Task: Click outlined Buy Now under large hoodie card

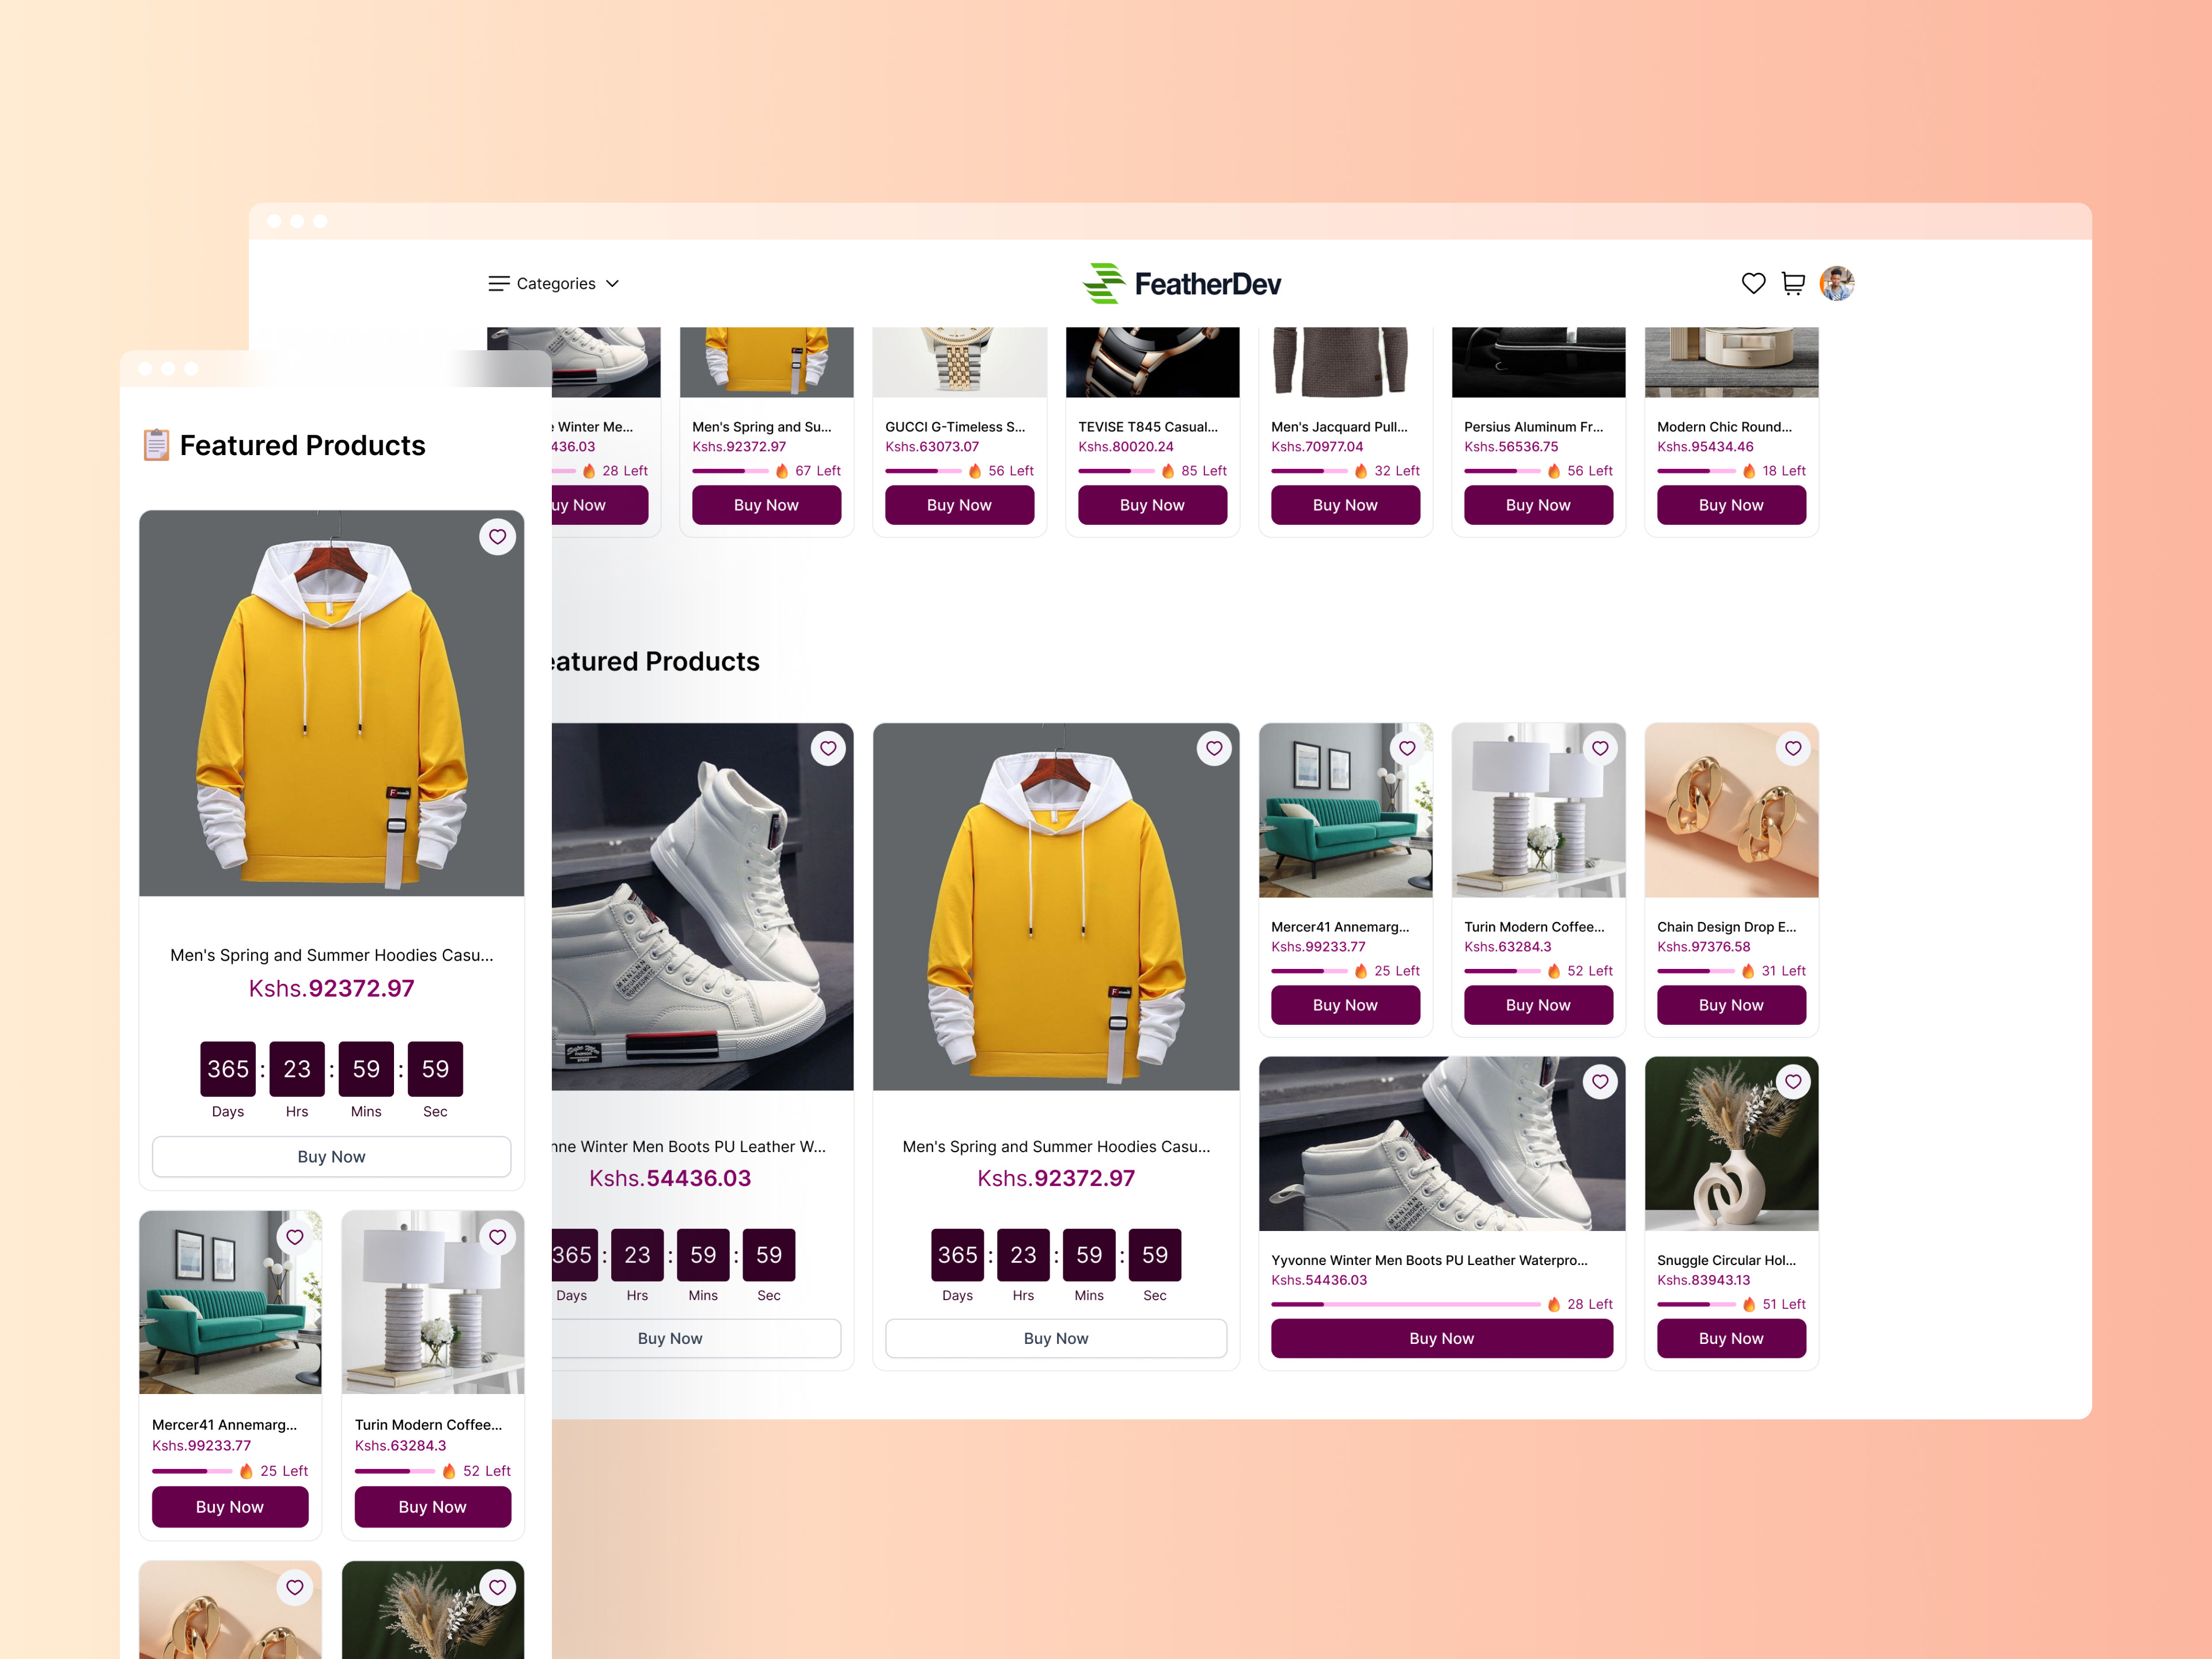Action: [x=1056, y=1338]
